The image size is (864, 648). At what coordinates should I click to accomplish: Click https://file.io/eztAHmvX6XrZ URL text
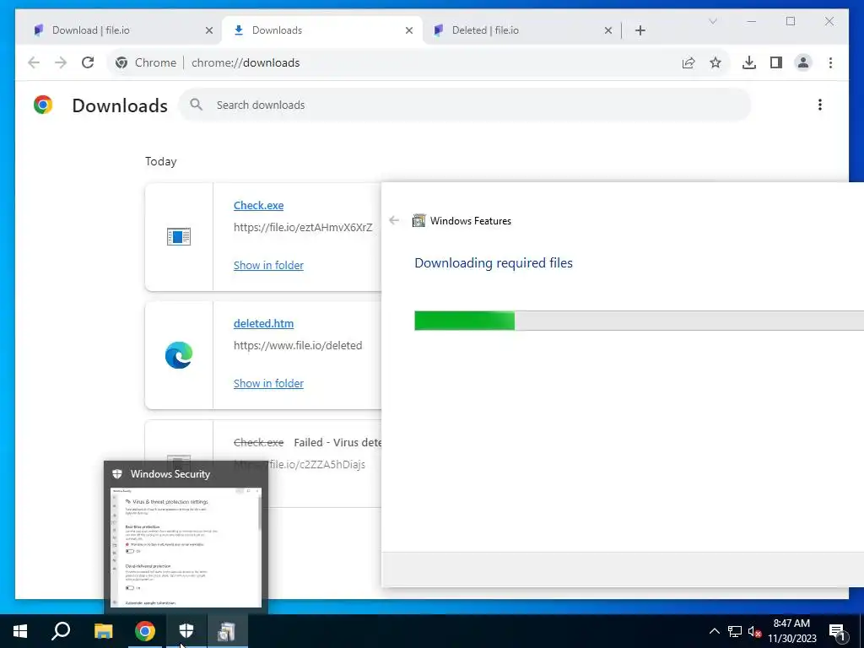[303, 227]
